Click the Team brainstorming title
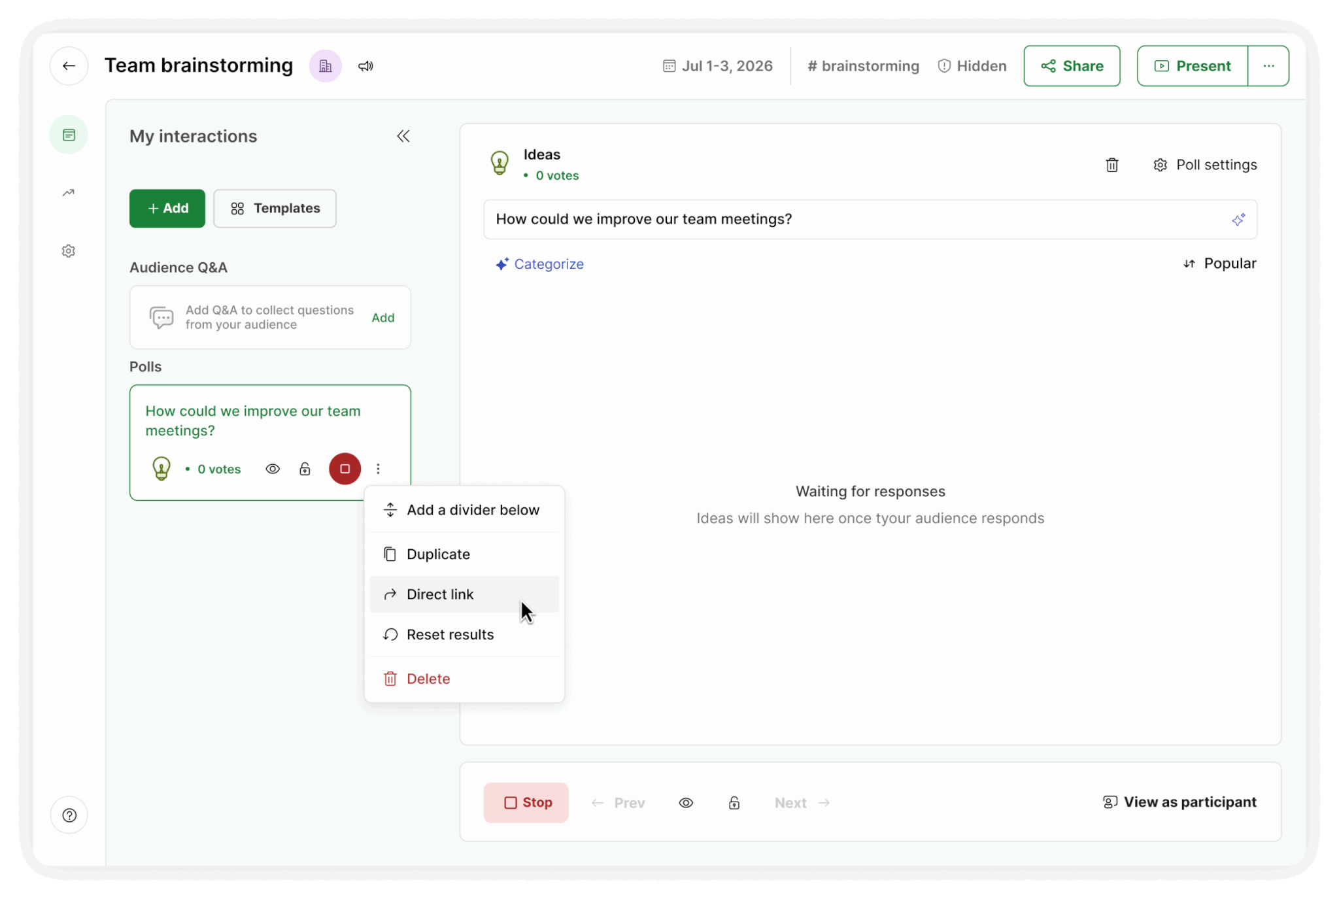The image size is (1339, 899). 199,65
